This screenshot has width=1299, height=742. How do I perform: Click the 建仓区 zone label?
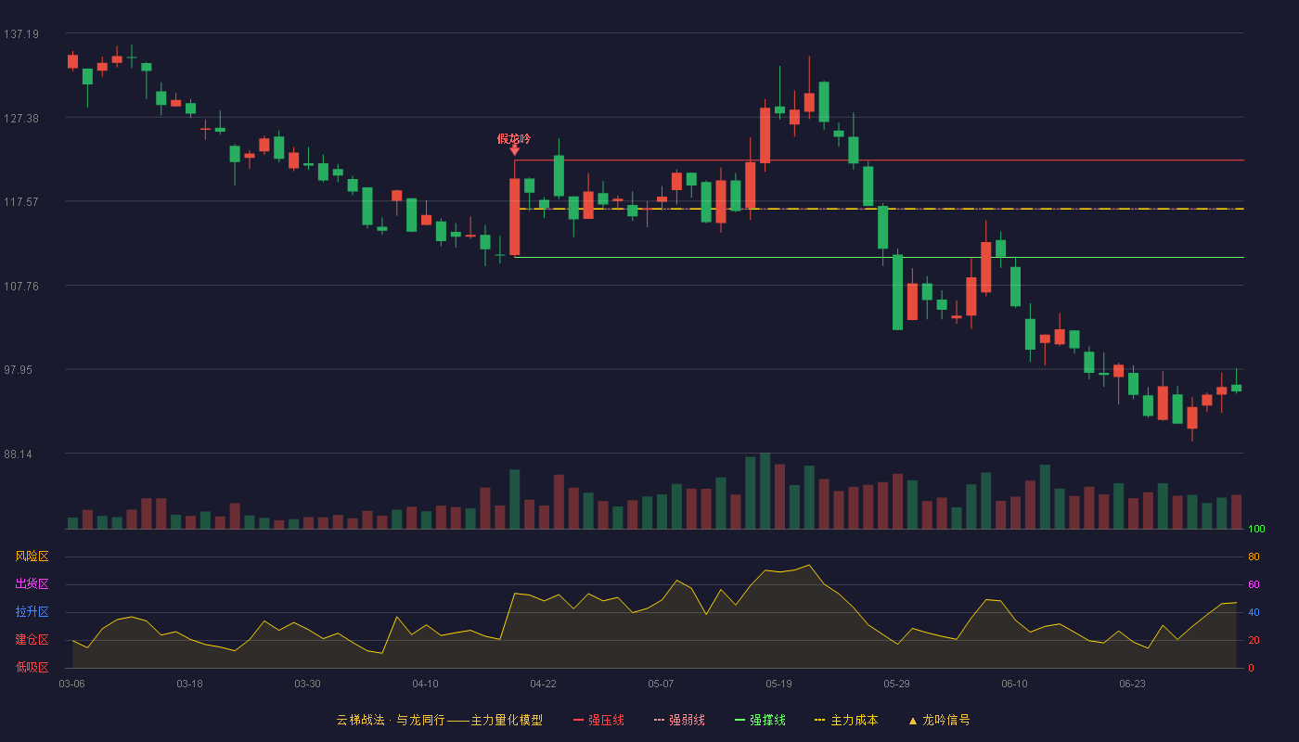(x=32, y=640)
